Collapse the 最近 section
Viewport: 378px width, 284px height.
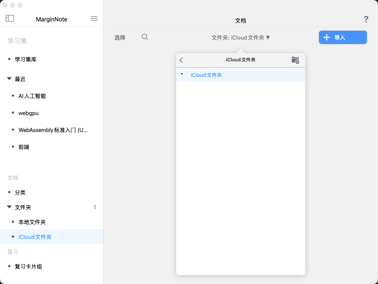(9, 79)
